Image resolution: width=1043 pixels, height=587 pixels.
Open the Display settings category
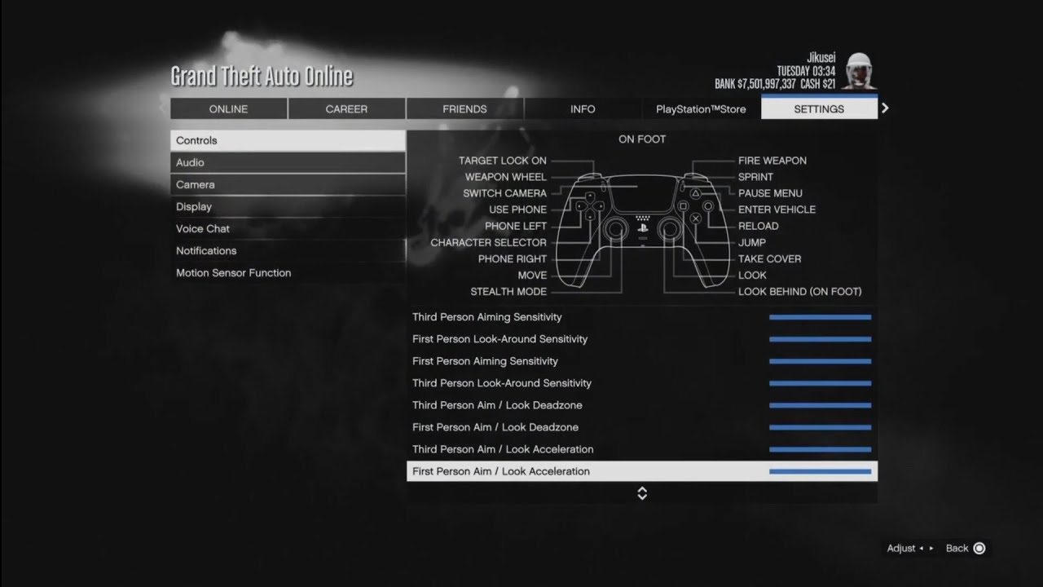[x=288, y=206]
